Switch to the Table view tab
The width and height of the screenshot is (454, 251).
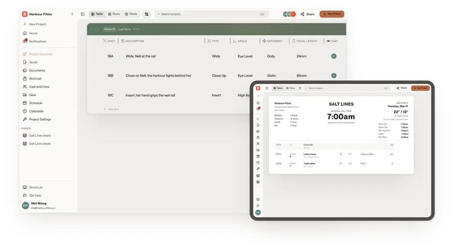click(x=97, y=14)
